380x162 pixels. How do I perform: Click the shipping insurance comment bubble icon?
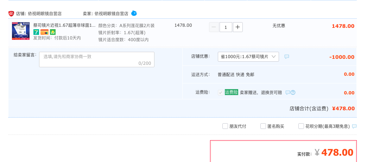(x=288, y=92)
